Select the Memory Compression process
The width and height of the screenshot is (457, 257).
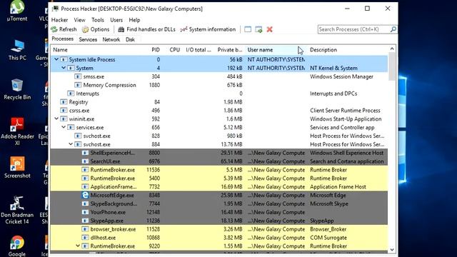coord(219,85)
